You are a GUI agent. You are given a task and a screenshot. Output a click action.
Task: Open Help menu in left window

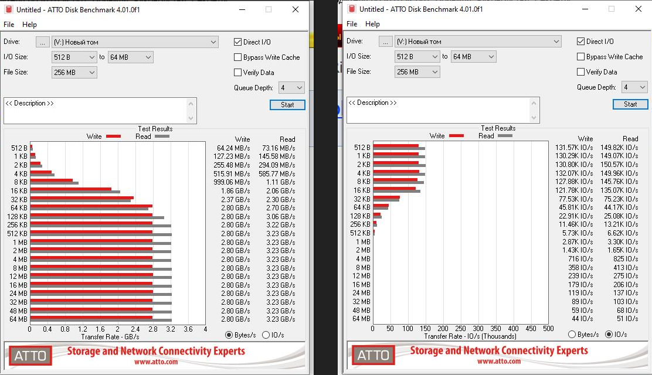coord(29,25)
